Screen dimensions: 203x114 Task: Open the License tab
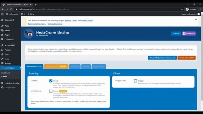tap(86, 66)
